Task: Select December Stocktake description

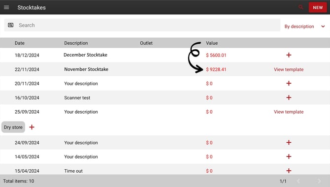Action: click(85, 55)
